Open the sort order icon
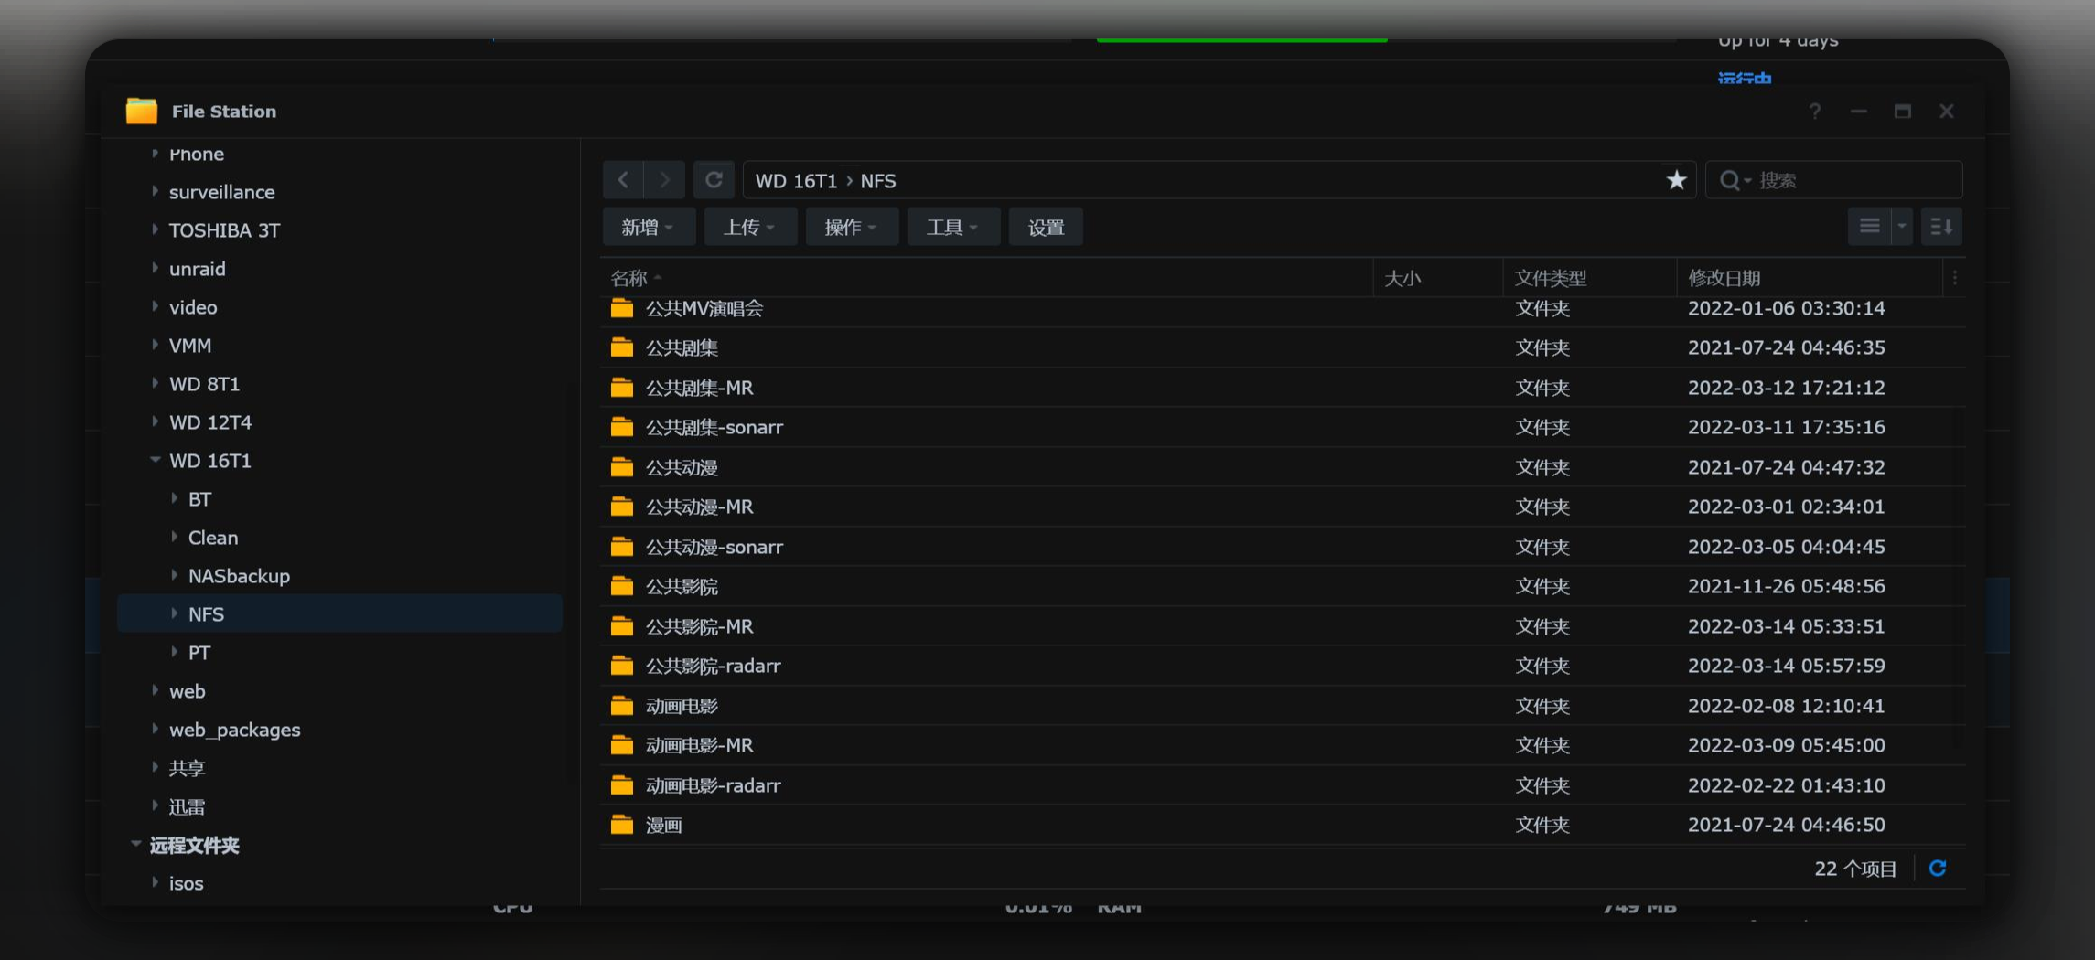The width and height of the screenshot is (2095, 960). (1941, 227)
